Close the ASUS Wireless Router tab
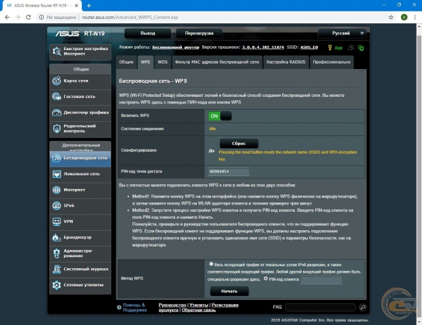The height and width of the screenshot is (325, 422). pos(76,5)
